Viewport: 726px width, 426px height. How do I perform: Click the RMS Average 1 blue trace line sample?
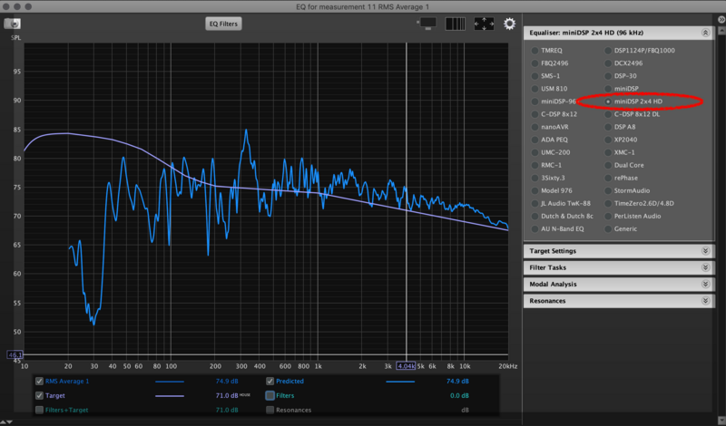(169, 382)
